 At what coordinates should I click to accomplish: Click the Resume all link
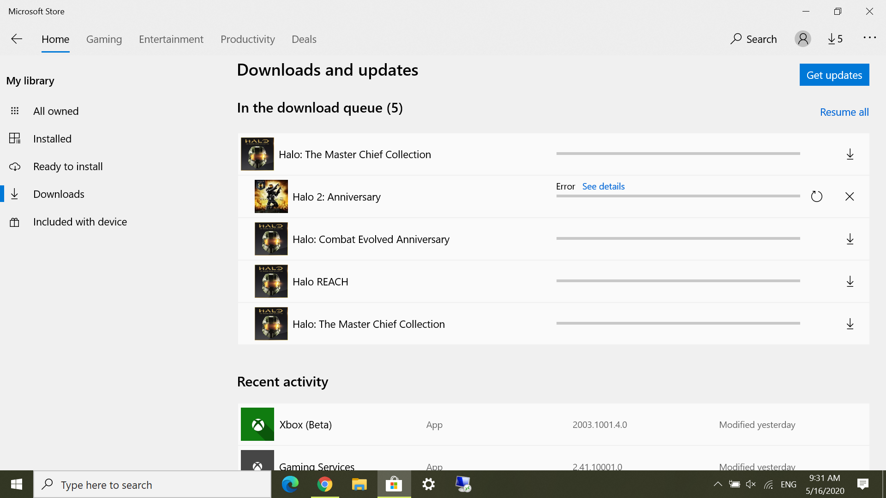844,112
